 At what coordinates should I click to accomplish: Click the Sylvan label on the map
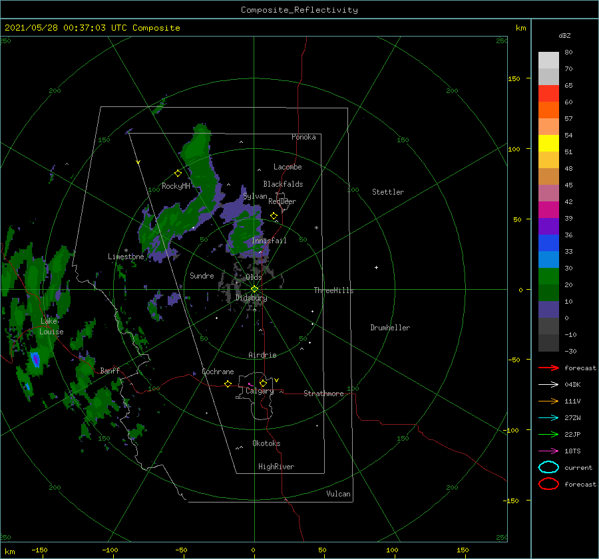[255, 197]
